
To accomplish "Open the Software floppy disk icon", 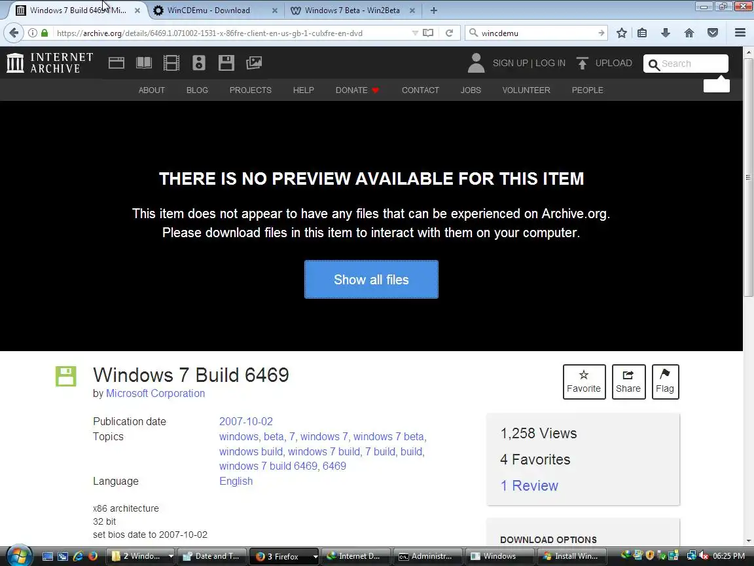I will point(226,63).
